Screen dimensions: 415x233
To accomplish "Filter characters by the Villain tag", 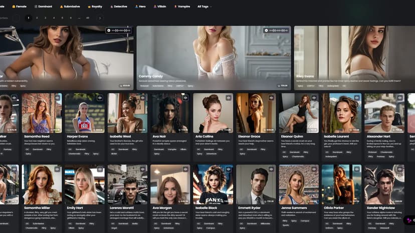I will [x=160, y=7].
